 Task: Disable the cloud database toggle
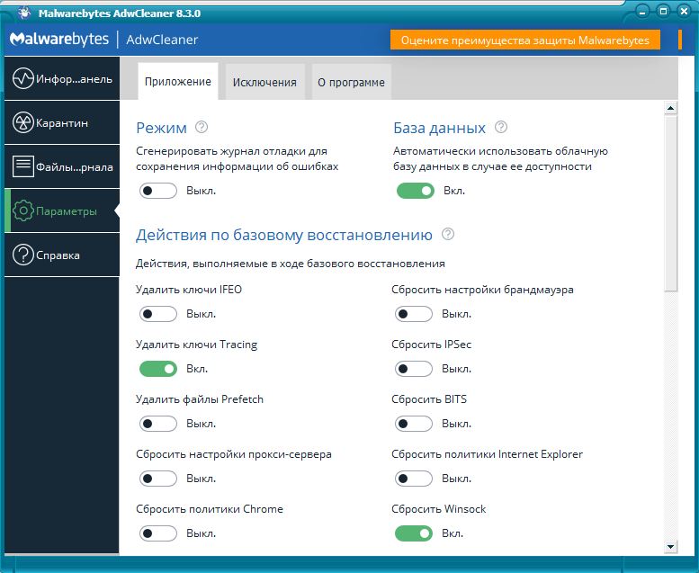(x=415, y=191)
